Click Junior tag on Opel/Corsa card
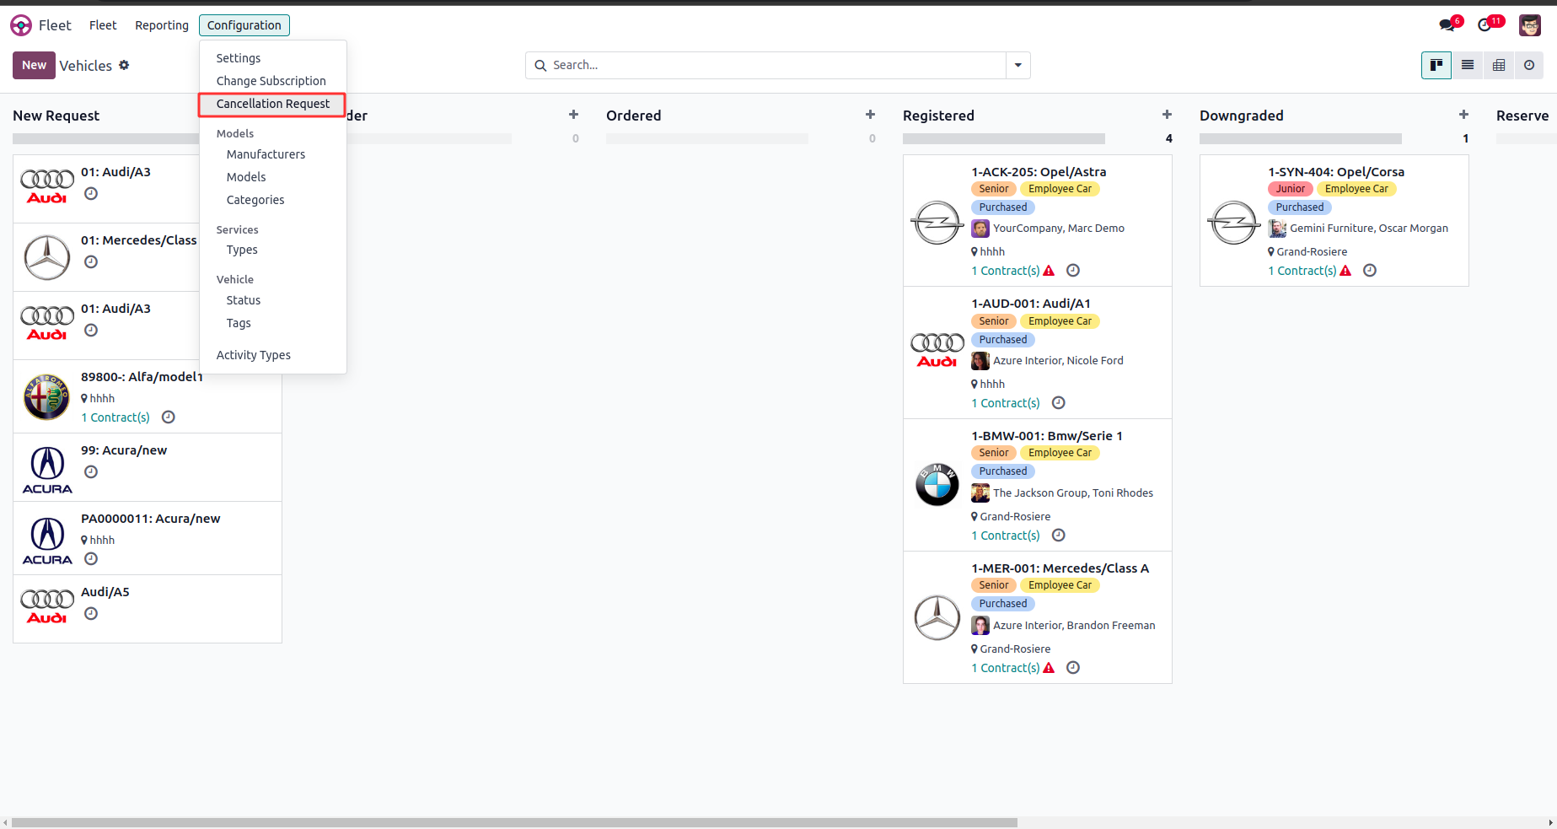1557x829 pixels. coord(1291,189)
